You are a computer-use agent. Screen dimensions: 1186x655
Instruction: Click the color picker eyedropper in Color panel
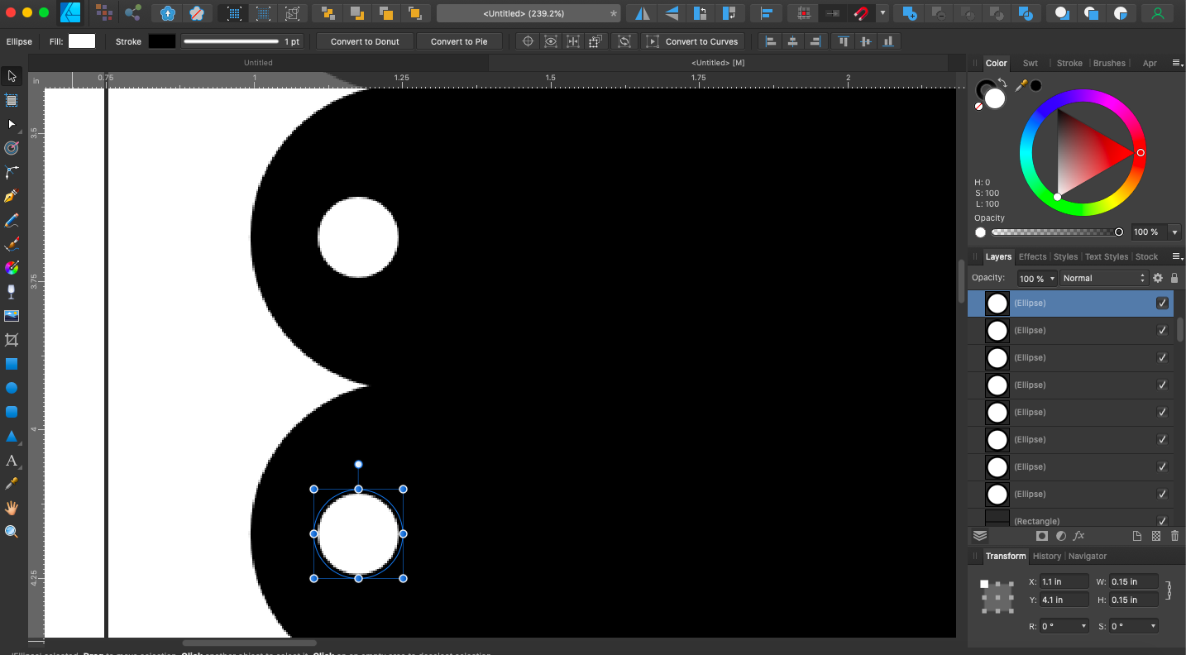pos(1021,85)
